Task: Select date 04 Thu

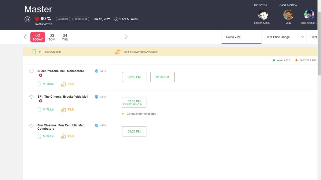Action: click(x=65, y=37)
